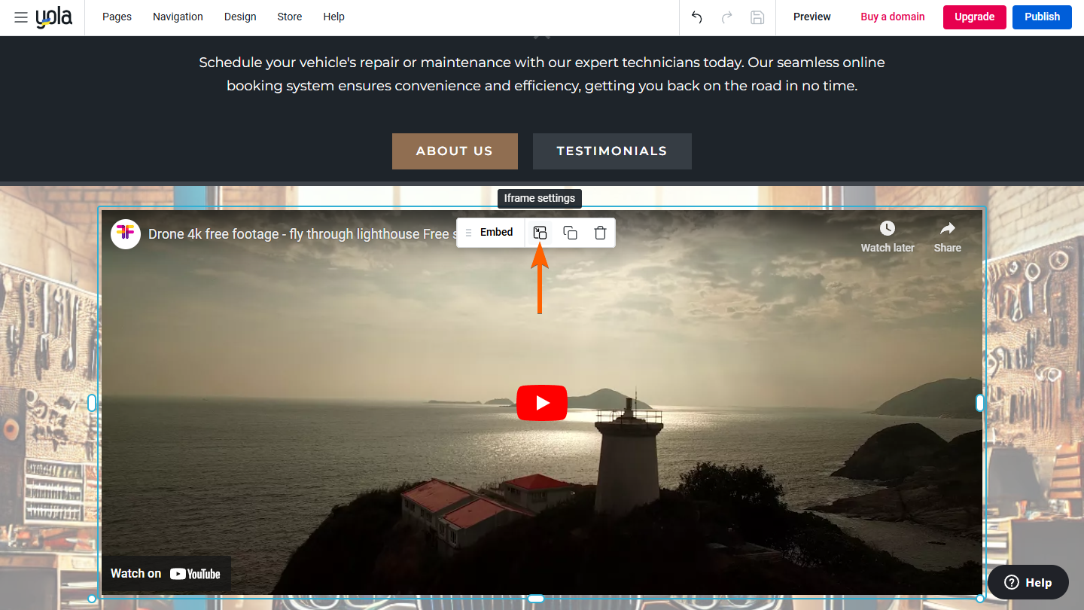
Task: Publish the website
Action: coord(1042,17)
